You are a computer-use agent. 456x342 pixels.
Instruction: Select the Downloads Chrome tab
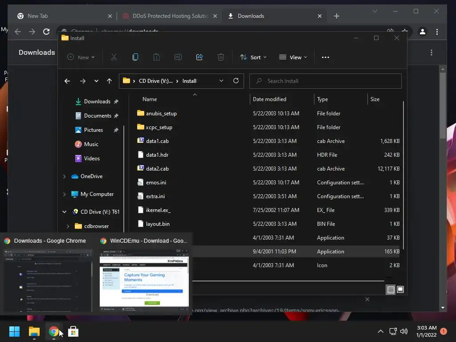(275, 16)
